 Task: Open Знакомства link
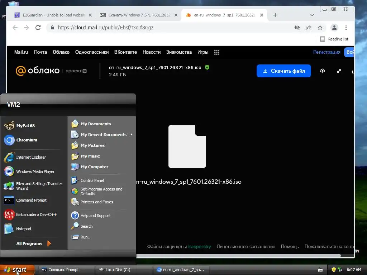click(x=179, y=52)
